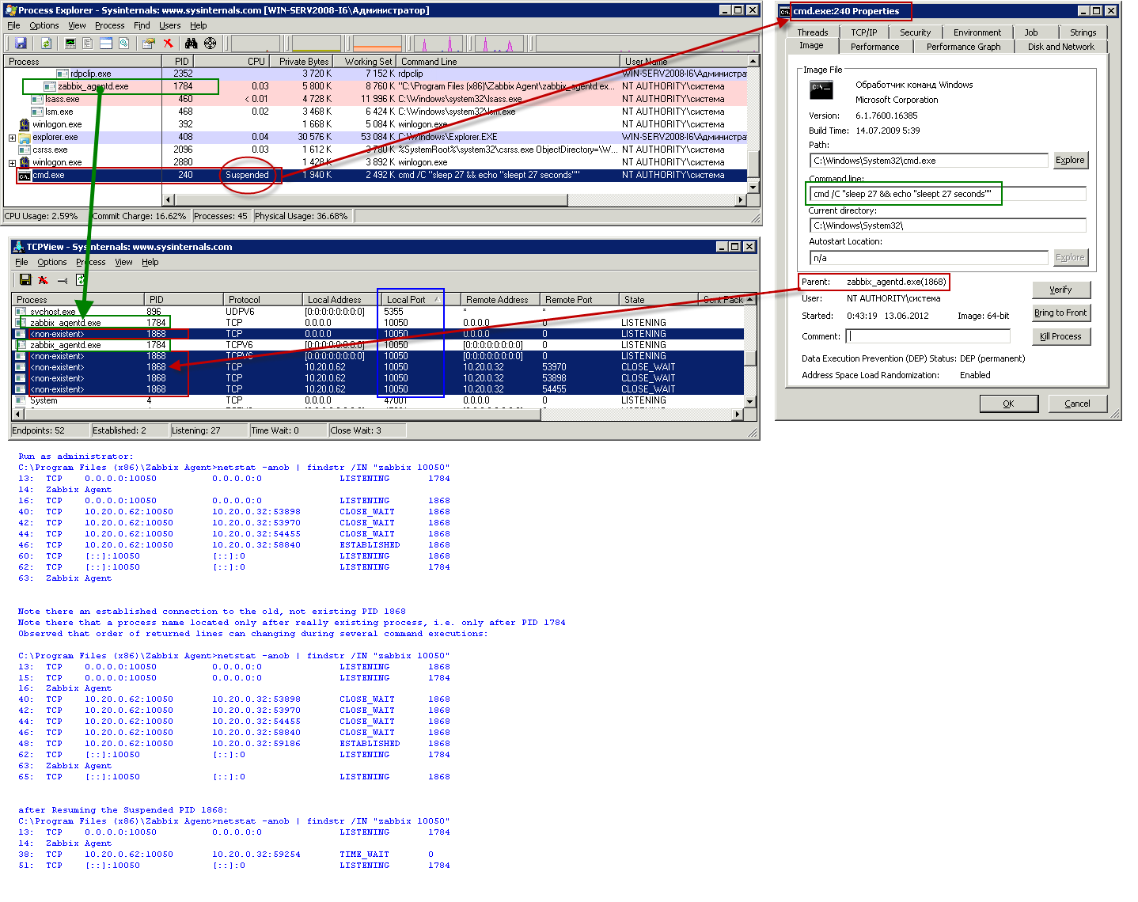Click TCPView title bar app icon
This screenshot has height=902, width=1138.
pyautogui.click(x=18, y=247)
